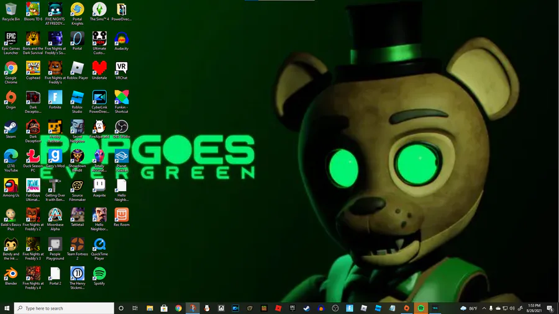
Task: Select Among Us desktop icon
Action: pos(11,188)
